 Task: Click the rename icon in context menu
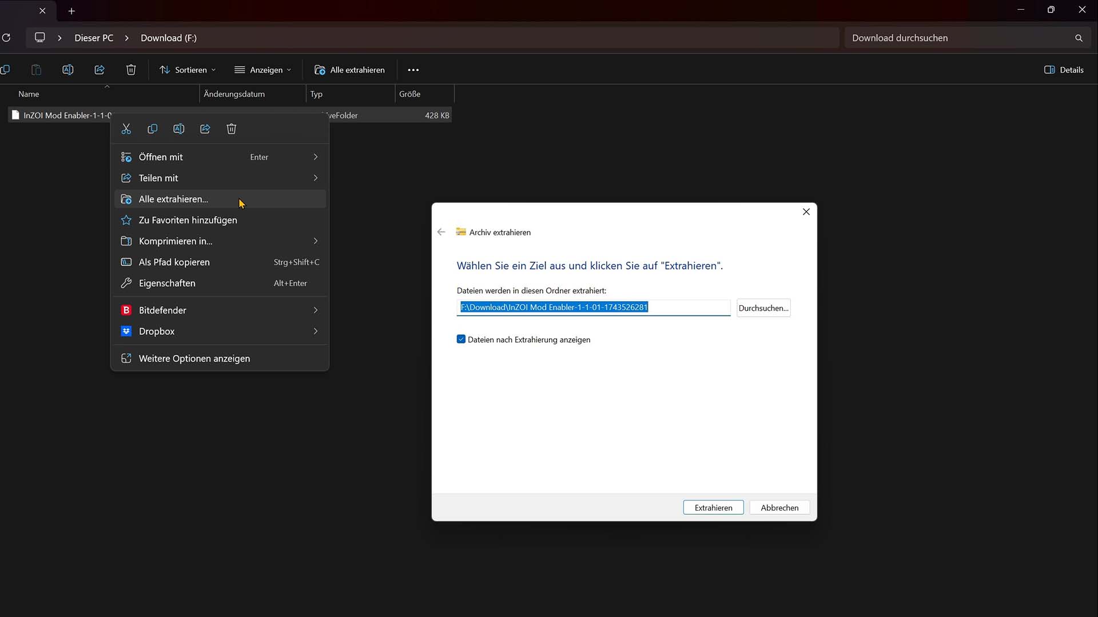(178, 129)
